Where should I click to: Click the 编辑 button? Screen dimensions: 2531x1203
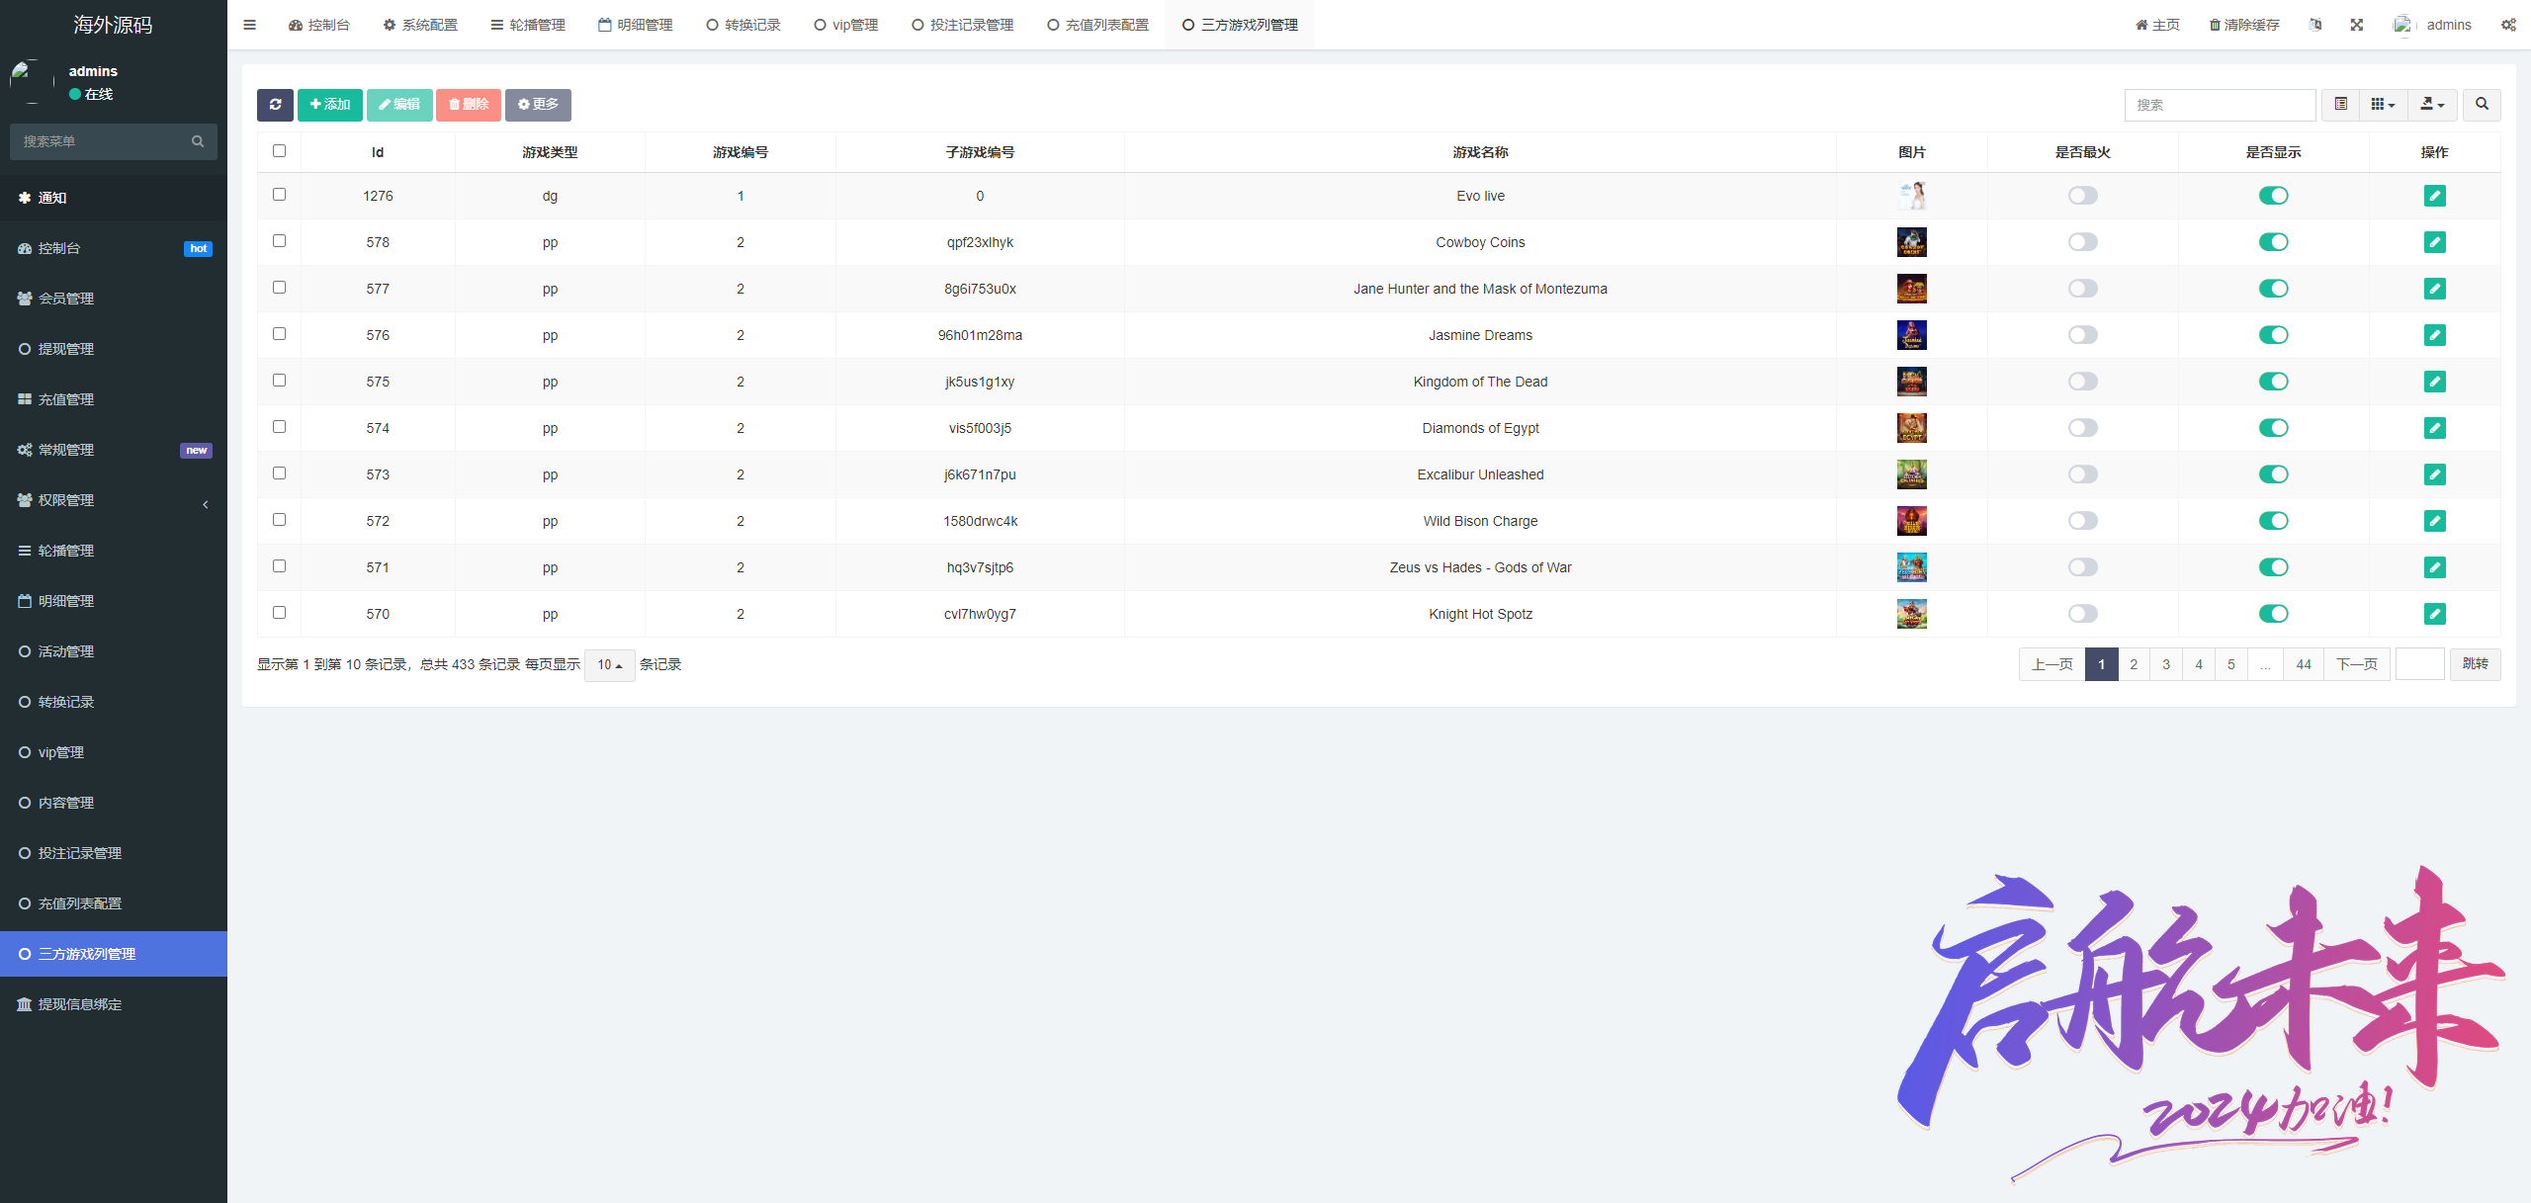[x=399, y=105]
